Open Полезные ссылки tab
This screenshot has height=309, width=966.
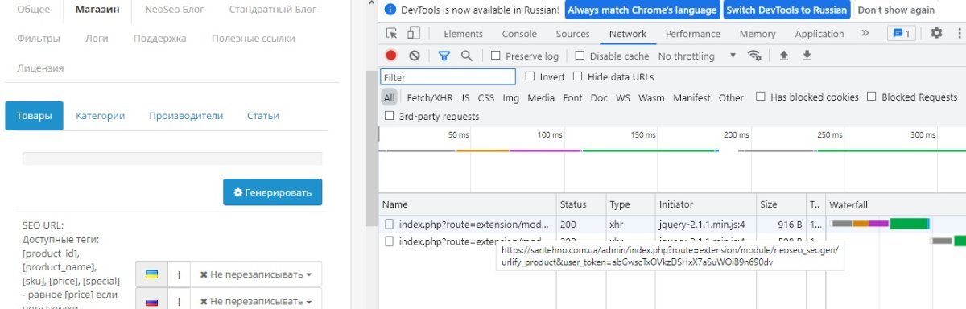(x=253, y=38)
